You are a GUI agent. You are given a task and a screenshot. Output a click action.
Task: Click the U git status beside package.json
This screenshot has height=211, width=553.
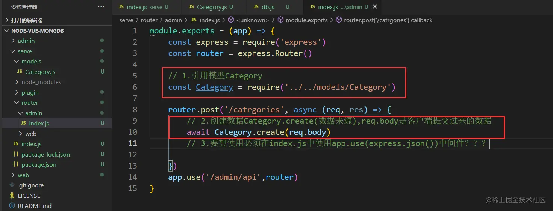pos(102,164)
